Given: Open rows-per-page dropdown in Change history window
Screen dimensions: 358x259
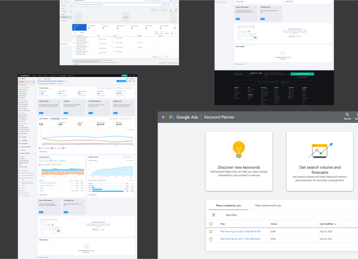Looking at the screenshot, I should tap(160, 56).
